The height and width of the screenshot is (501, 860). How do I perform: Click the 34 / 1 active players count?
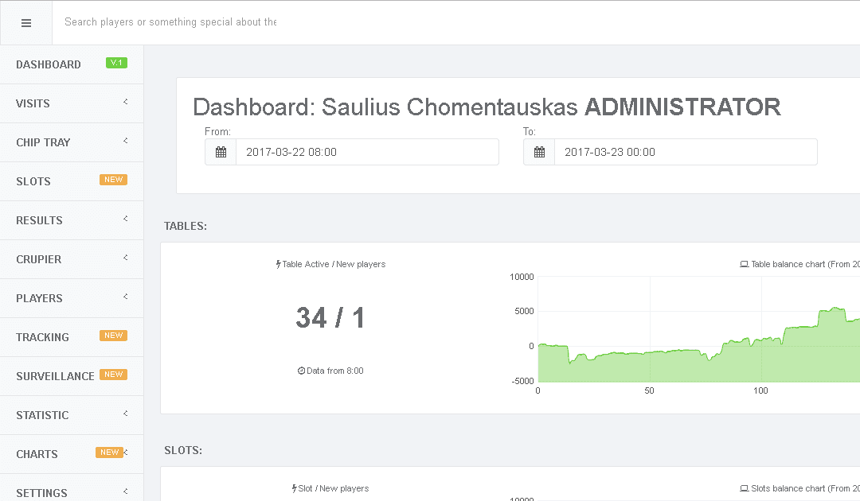click(x=330, y=317)
